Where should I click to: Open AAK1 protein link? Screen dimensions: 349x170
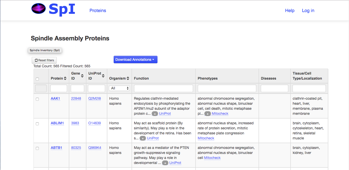pos(55,98)
